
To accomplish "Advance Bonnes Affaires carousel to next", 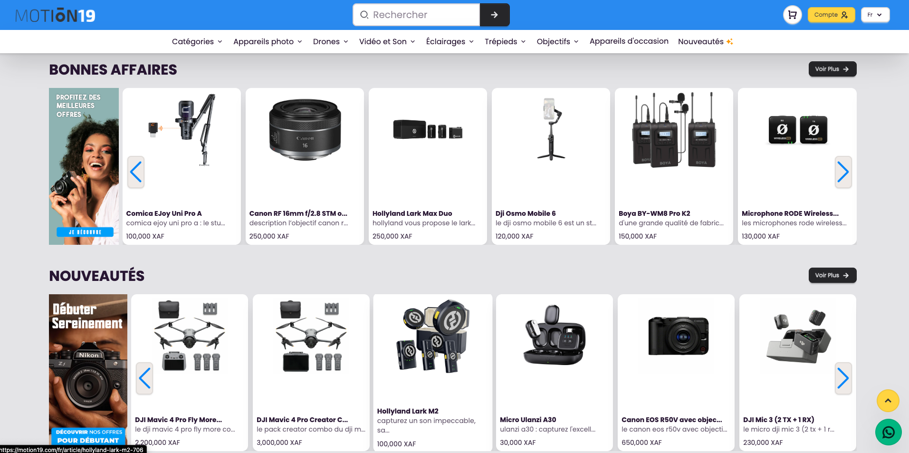I will click(843, 172).
